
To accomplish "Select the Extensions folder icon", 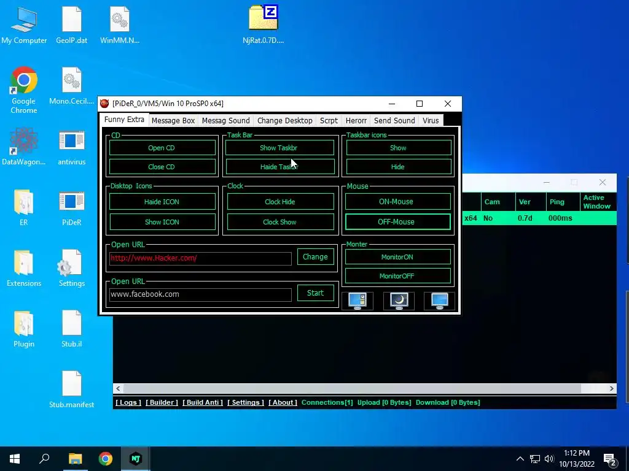I will 24,268.
